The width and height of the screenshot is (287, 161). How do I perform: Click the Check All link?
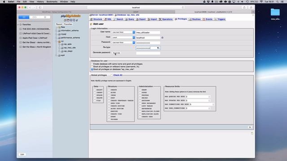pos(117,75)
